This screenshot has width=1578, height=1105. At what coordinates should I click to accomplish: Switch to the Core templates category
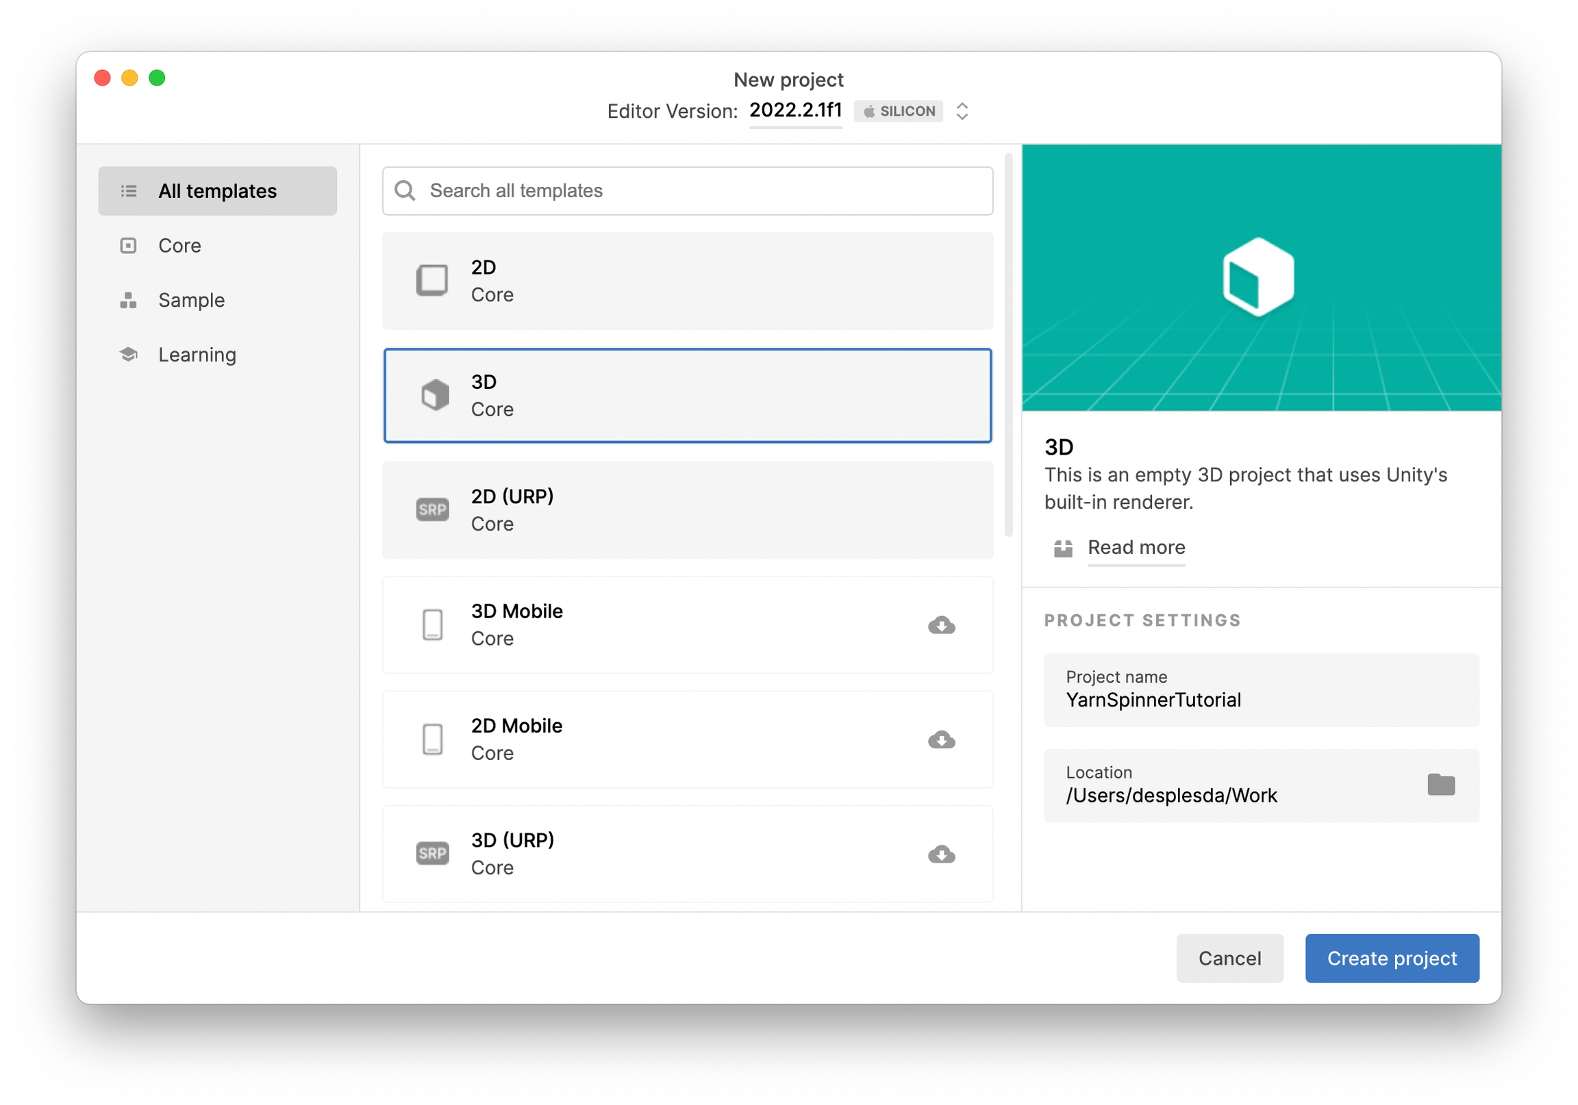click(179, 245)
